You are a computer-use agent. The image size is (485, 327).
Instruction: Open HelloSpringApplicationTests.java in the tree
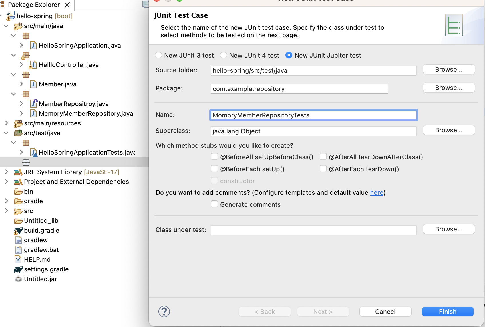tap(86, 153)
